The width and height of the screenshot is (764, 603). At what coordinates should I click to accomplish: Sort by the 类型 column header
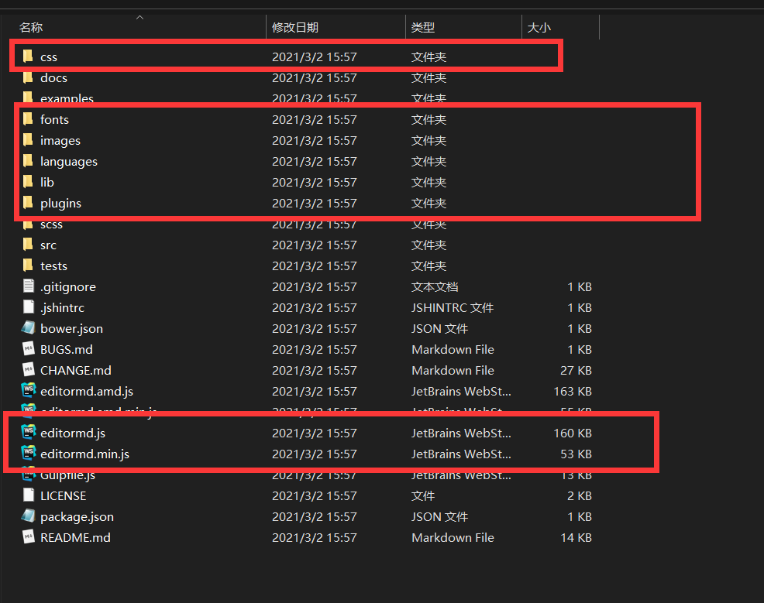click(x=422, y=27)
